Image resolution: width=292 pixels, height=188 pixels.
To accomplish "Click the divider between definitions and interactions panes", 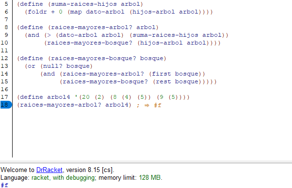I will [146, 162].
